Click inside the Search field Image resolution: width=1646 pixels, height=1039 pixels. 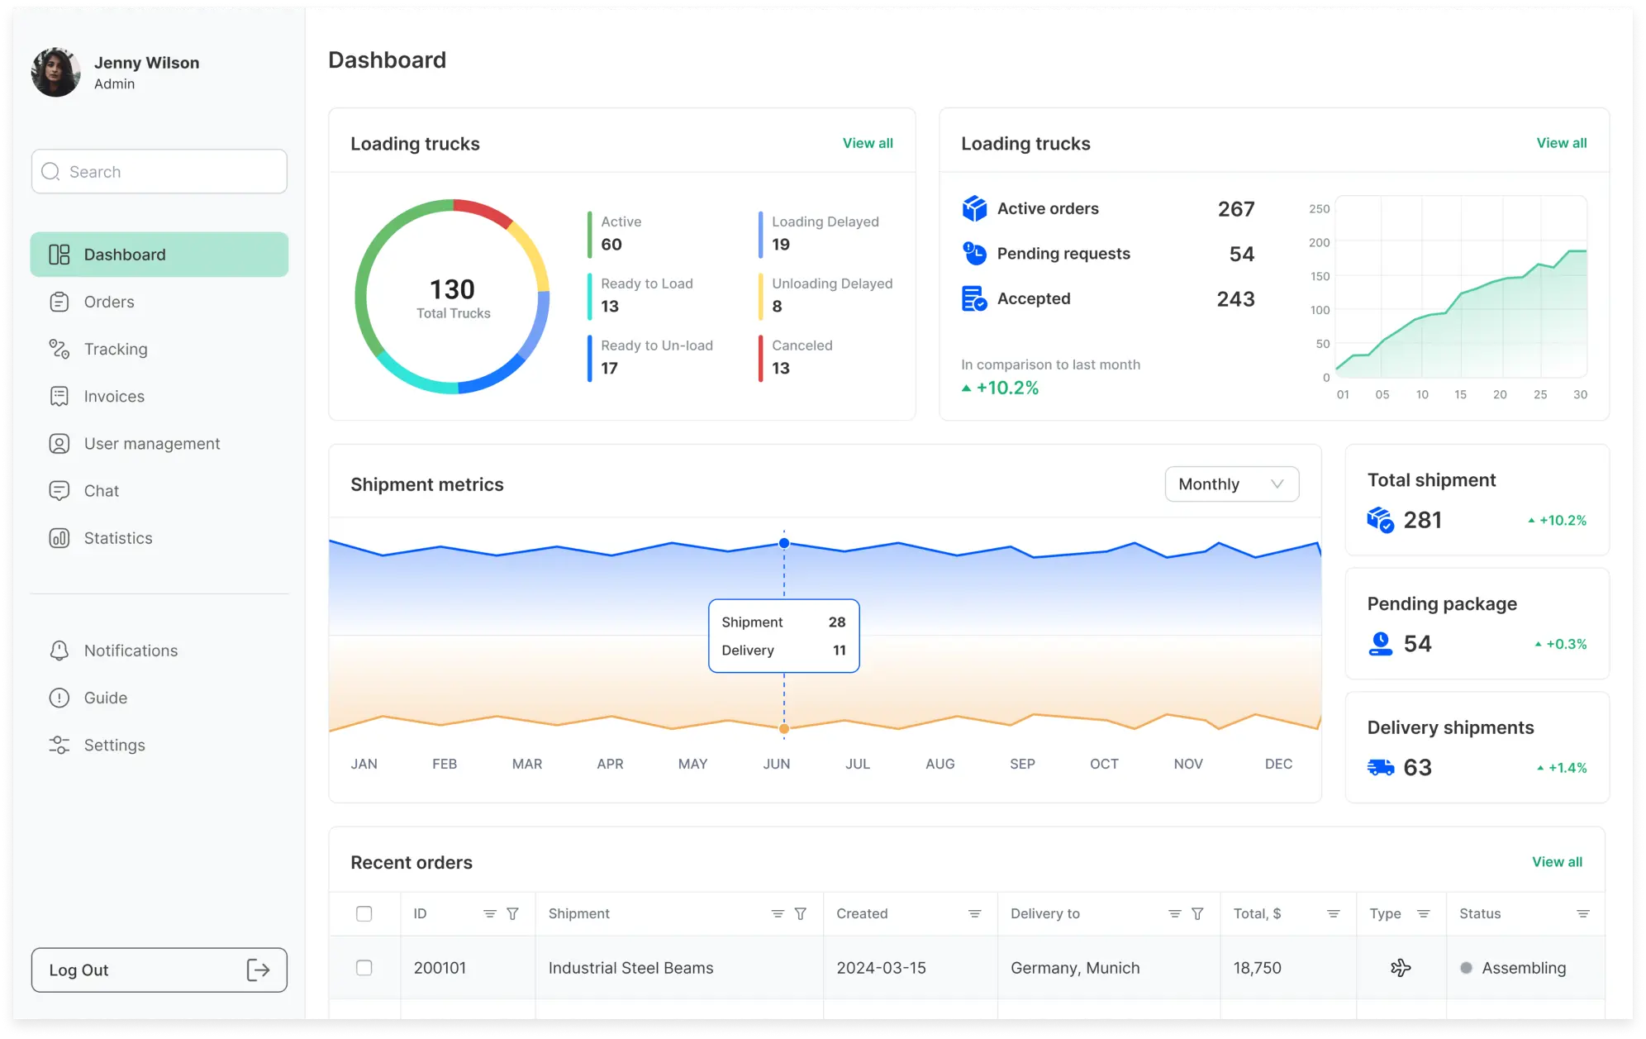pyautogui.click(x=159, y=171)
